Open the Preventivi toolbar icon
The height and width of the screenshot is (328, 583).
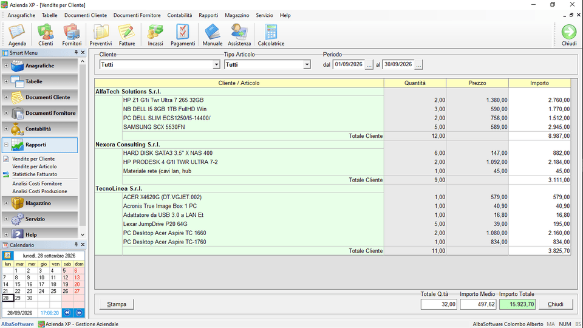tap(100, 35)
